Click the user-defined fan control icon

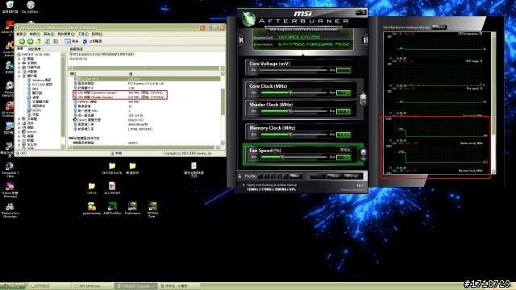pos(363,154)
